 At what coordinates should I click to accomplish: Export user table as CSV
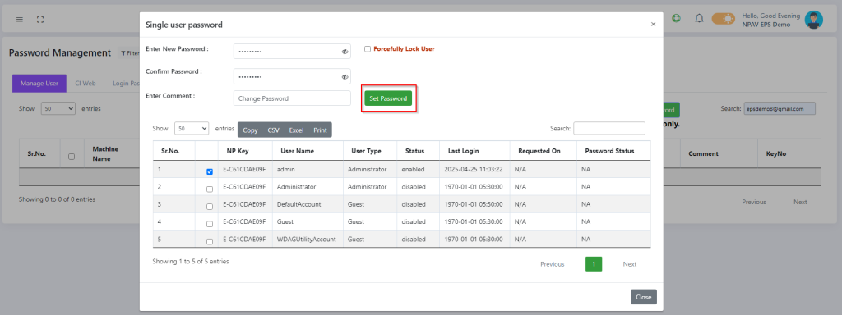pyautogui.click(x=273, y=130)
